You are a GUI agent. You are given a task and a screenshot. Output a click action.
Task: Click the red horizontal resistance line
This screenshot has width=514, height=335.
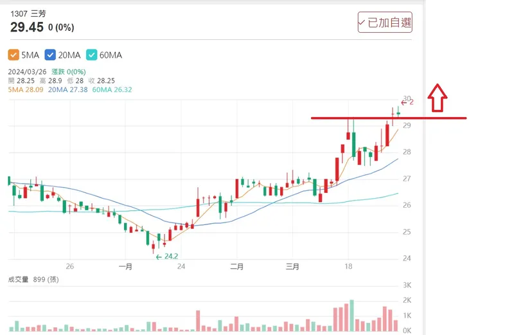360,118
